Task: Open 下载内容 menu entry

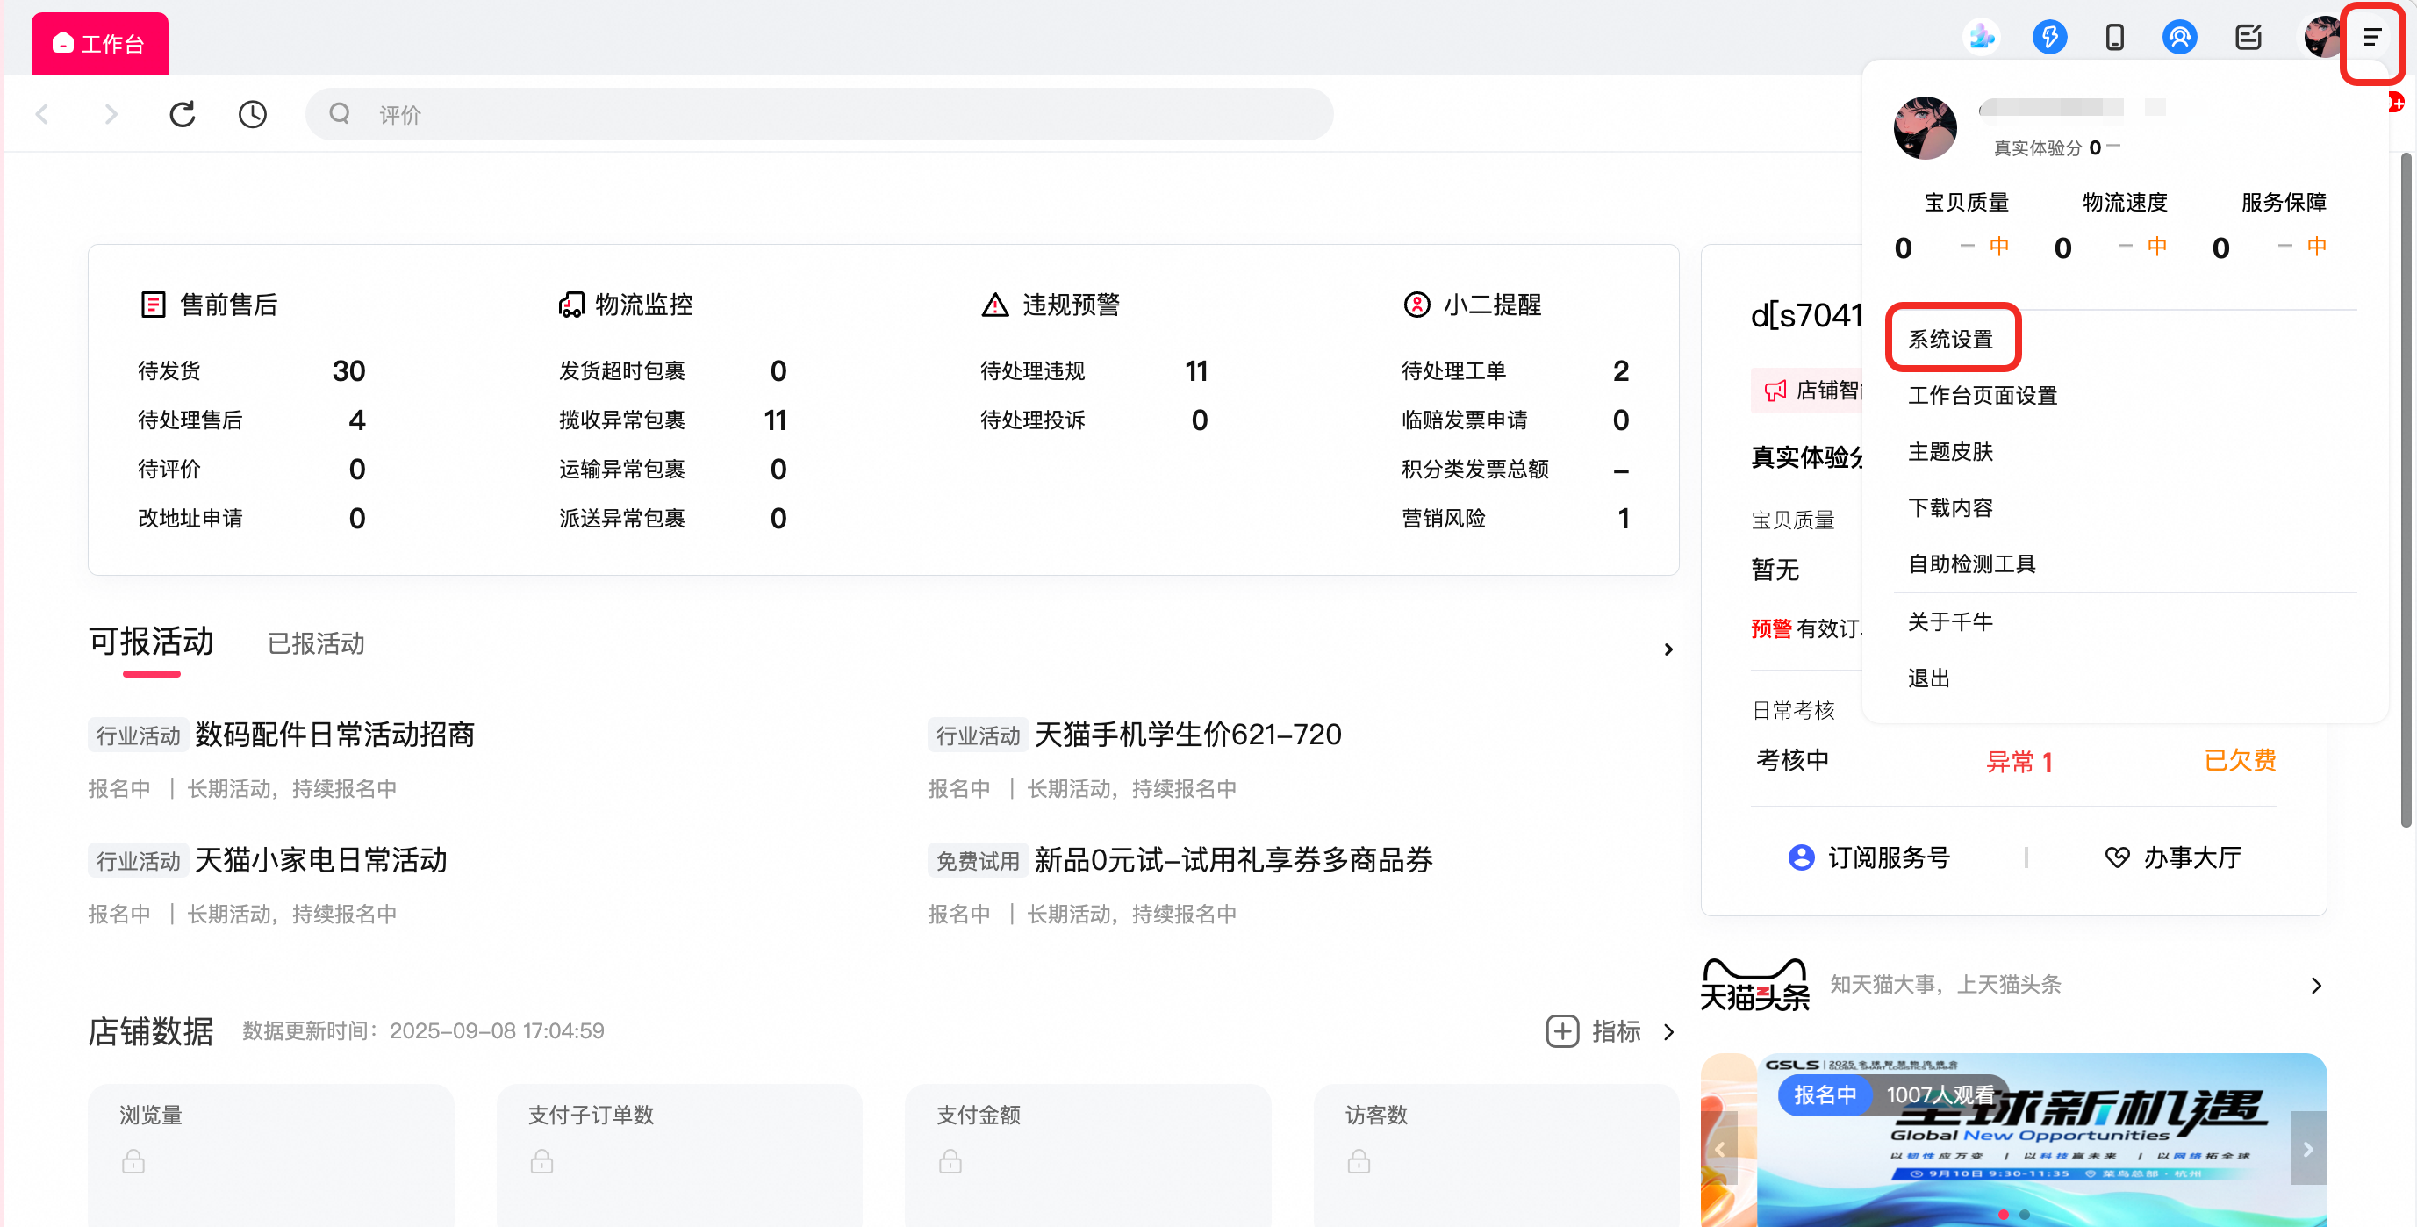Action: pyautogui.click(x=1951, y=507)
